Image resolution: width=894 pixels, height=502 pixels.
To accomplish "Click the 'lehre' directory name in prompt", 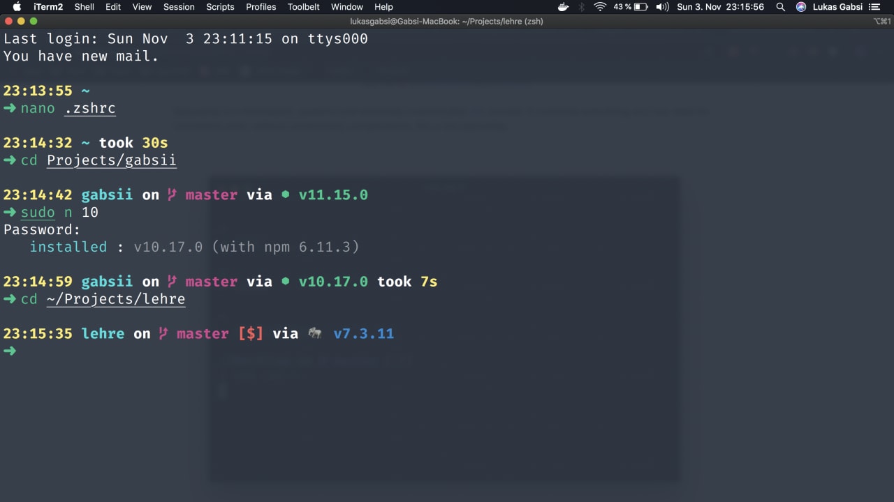I will tap(103, 334).
